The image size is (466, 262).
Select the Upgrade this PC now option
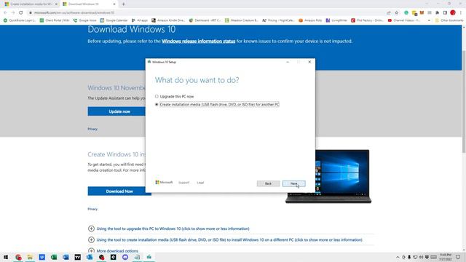pyautogui.click(x=157, y=97)
